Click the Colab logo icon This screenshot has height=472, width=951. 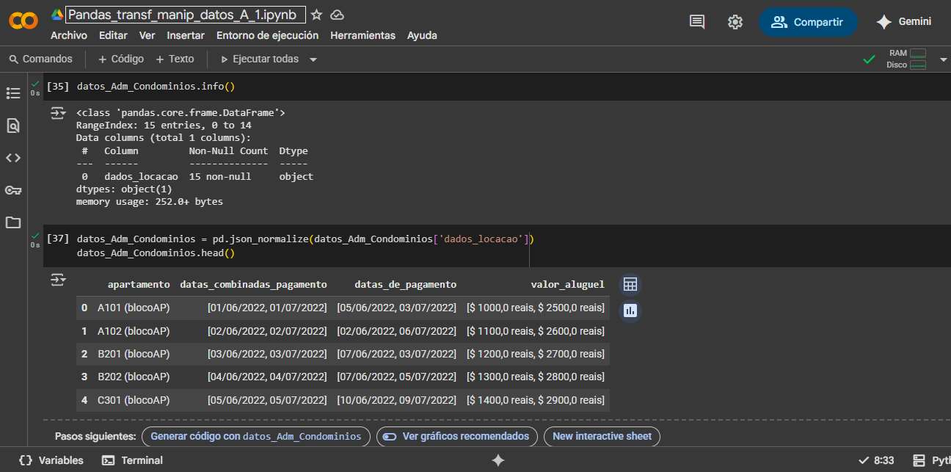[x=23, y=21]
